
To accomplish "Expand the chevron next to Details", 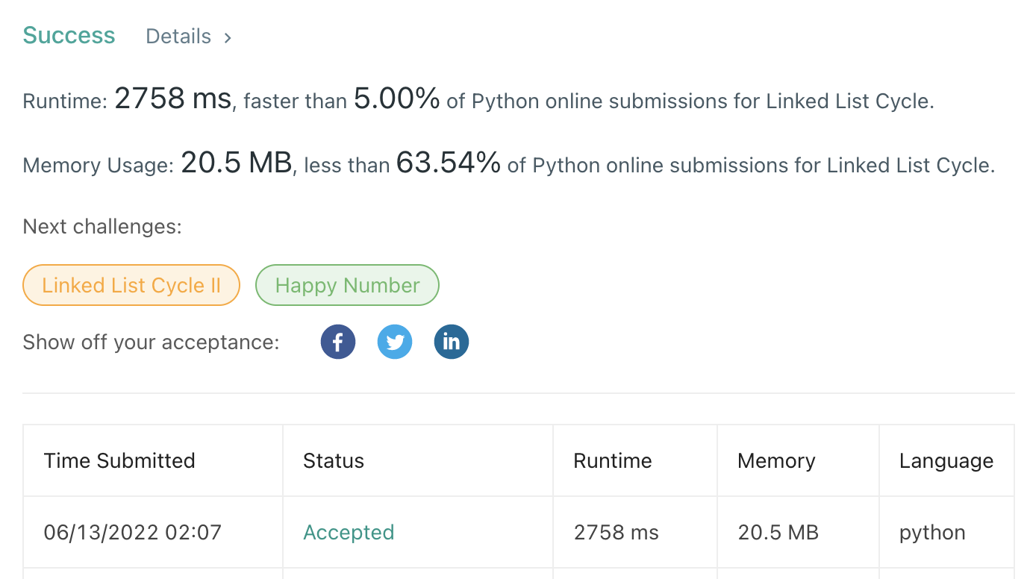I will [x=228, y=37].
